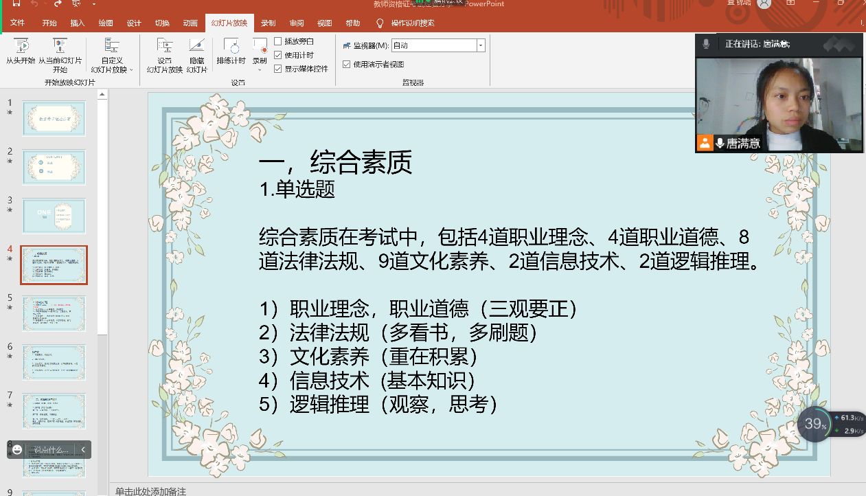Open 设置幻灯片放映 settings

(165, 55)
